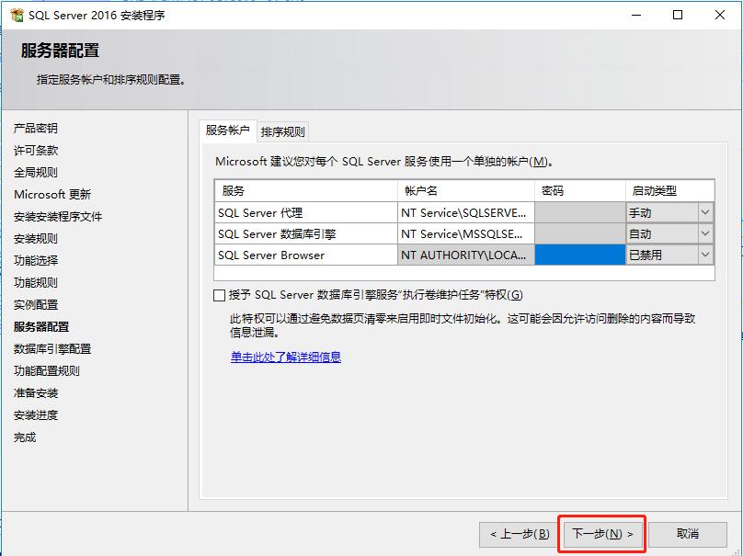
Task: Expand startup type dropdown for SQL Server 代理
Action: pos(705,212)
